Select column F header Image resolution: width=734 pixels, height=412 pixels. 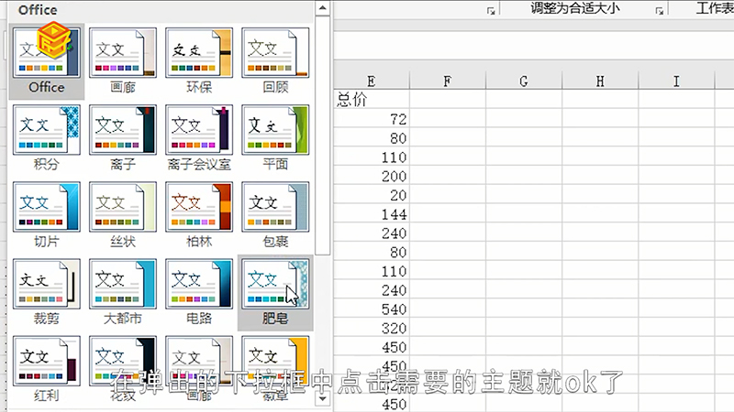pyautogui.click(x=447, y=81)
